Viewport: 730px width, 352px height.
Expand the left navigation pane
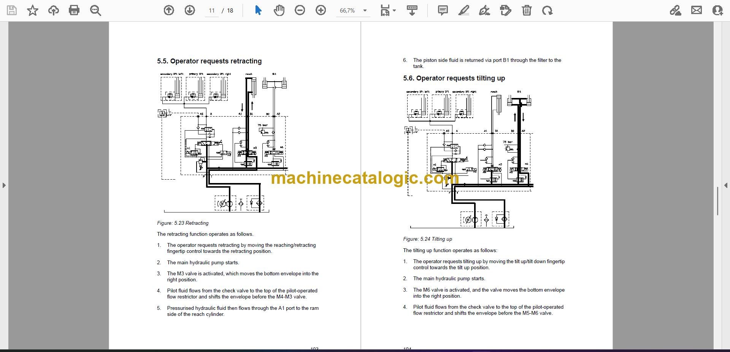4,185
